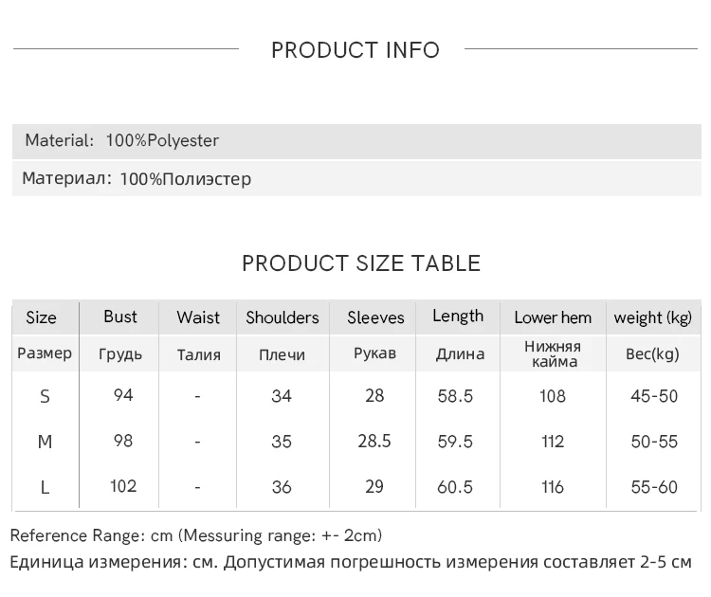Click the PRODUCT INFO heading
The width and height of the screenshot is (711, 597).
(x=355, y=50)
